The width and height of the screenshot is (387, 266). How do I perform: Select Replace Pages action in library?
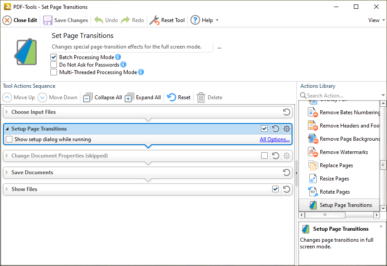(336, 165)
